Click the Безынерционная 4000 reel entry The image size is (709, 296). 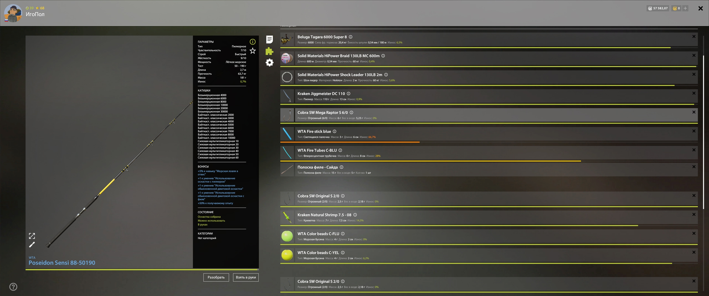(x=212, y=95)
